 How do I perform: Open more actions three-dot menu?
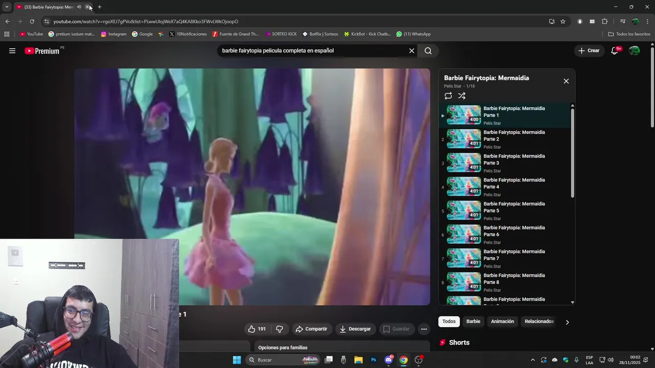(x=424, y=329)
